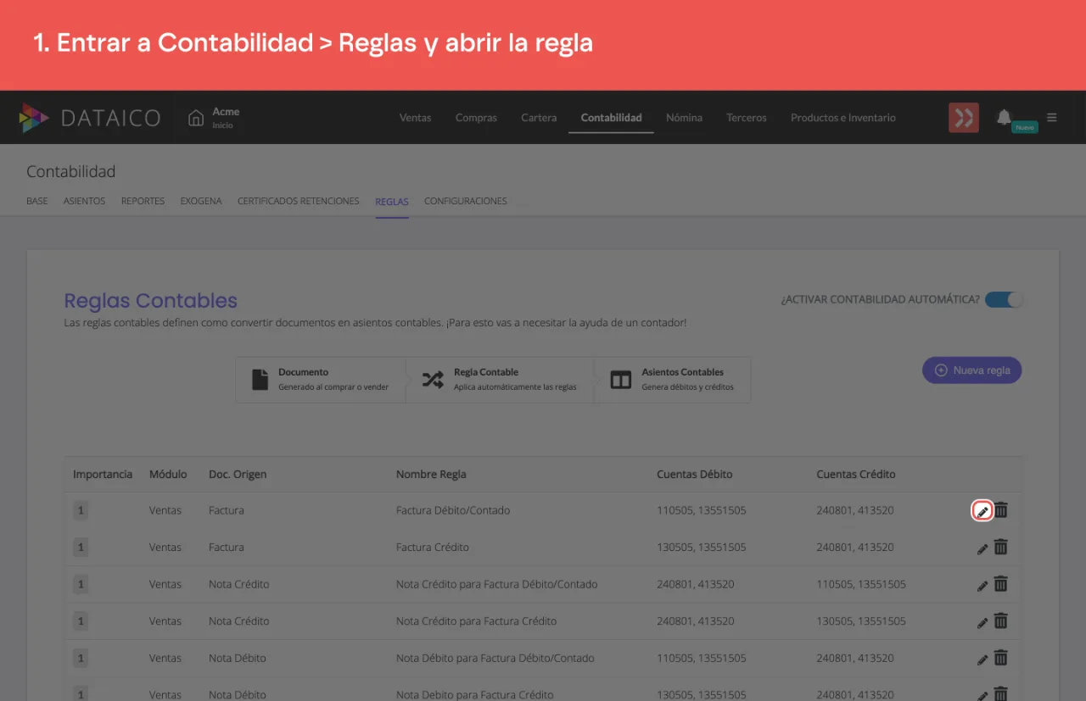
Task: Switch to the ASIENTOS tab
Action: pyautogui.click(x=84, y=202)
